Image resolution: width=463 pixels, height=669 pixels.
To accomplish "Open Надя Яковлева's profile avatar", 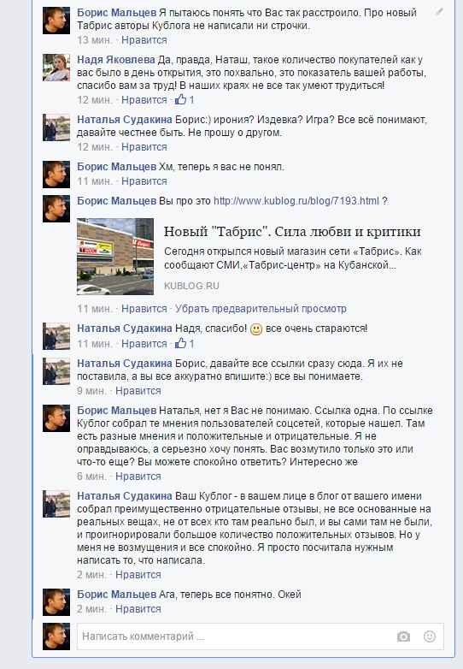I will 56,68.
